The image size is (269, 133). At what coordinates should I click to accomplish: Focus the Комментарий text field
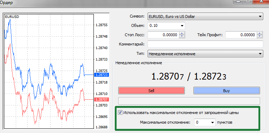pyautogui.click(x=205, y=44)
